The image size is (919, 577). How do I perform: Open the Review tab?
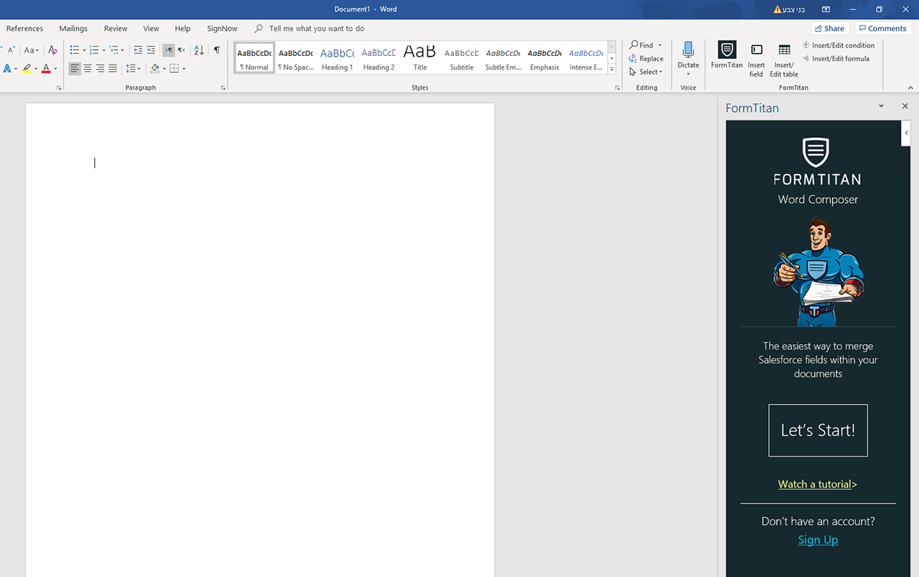coord(116,28)
